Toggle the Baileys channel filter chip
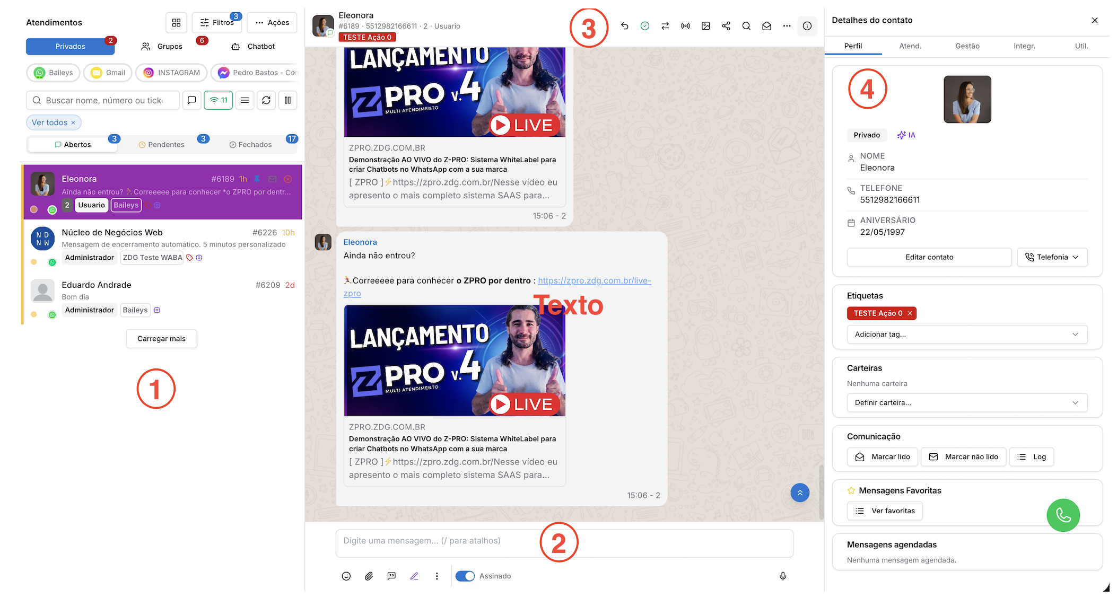Screen dimensions: 1117x598 [x=53, y=73]
